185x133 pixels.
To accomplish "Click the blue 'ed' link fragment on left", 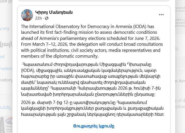I will [x=2, y=57].
